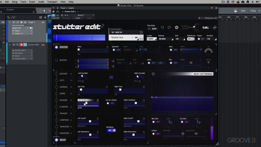Click the randomize dice icon
The image size is (261, 147).
(x=177, y=27)
